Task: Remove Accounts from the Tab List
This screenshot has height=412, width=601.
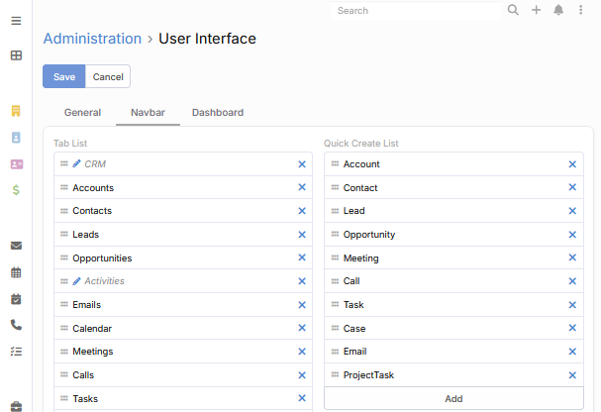Action: tap(302, 188)
